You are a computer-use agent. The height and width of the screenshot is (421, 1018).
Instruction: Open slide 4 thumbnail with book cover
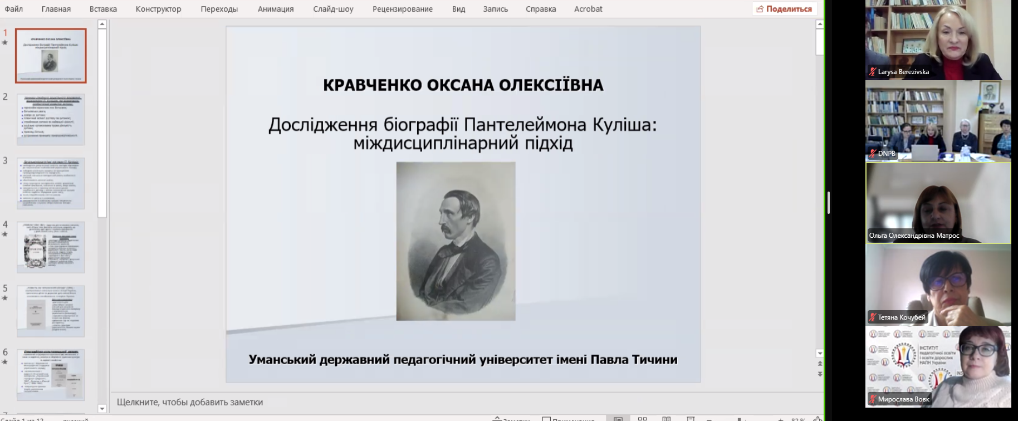[x=51, y=247]
